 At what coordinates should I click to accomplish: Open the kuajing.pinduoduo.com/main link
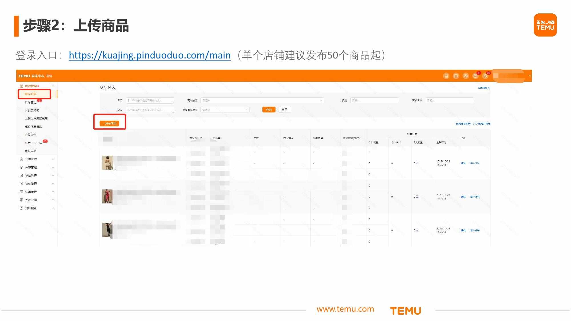pyautogui.click(x=150, y=55)
